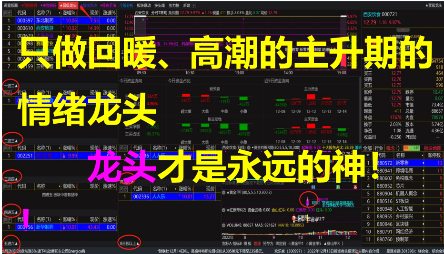Switch to the 晋级龙头 tab
This screenshot has width=444, height=254.
coord(69,5)
